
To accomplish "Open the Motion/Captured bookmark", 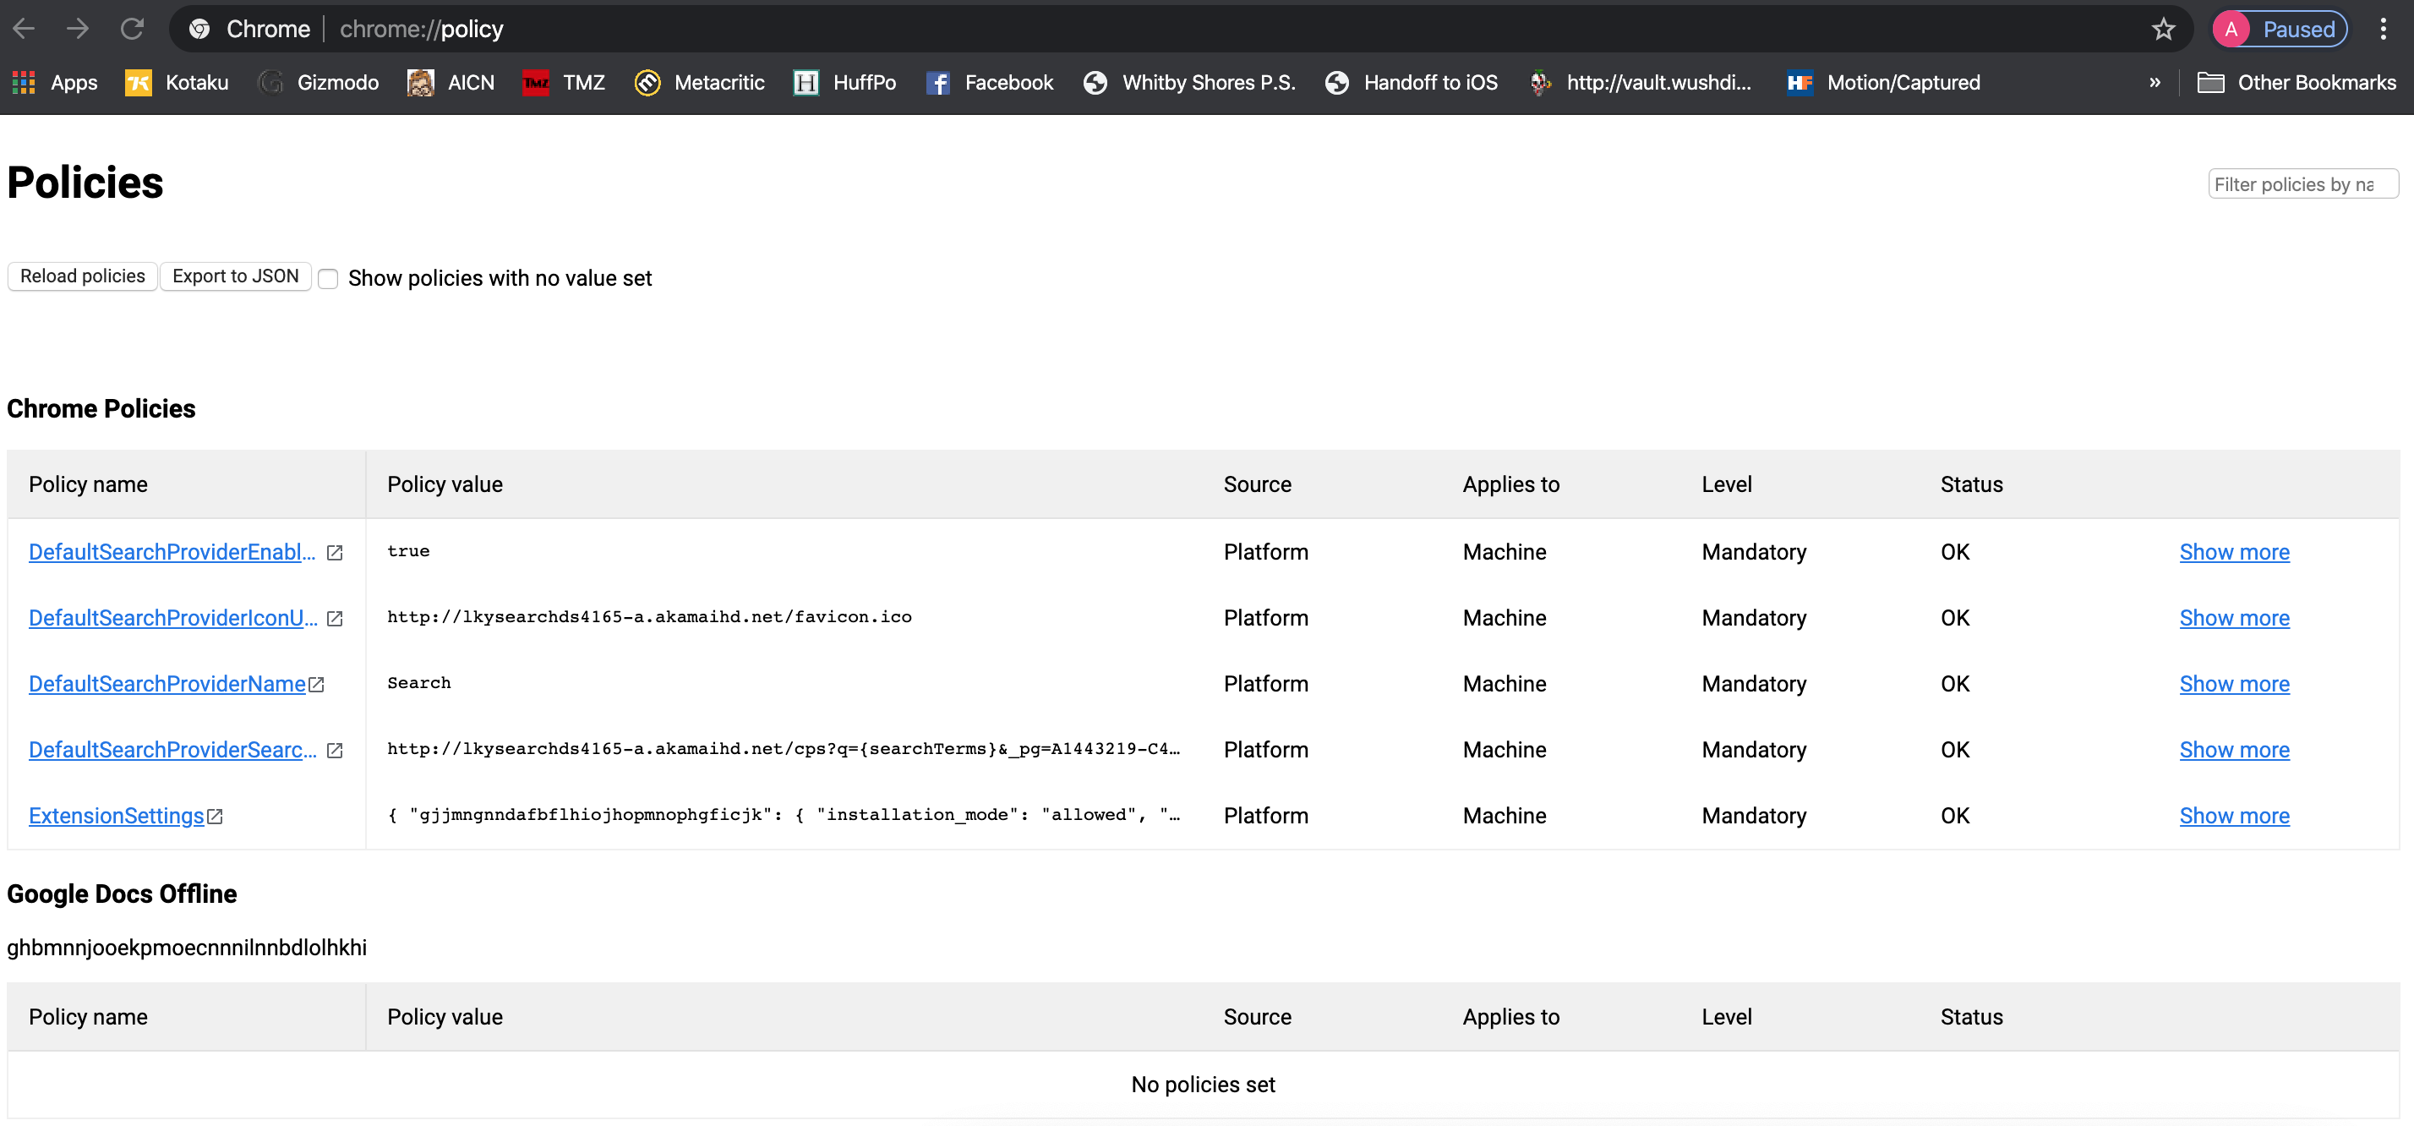I will pos(1883,83).
